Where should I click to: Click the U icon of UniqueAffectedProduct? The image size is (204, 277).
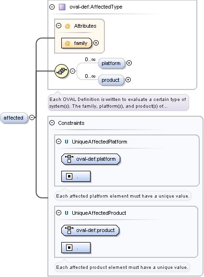(x=67, y=213)
